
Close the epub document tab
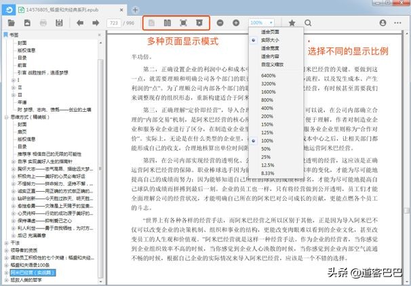pyautogui.click(x=121, y=10)
